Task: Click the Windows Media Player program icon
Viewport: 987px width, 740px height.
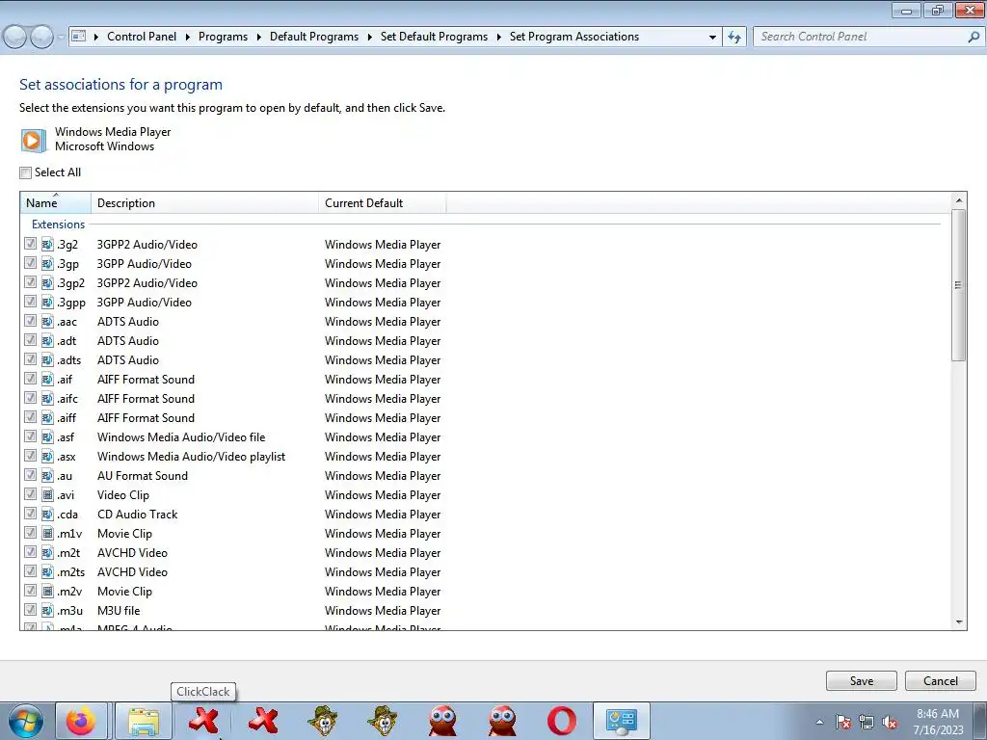Action: coord(33,140)
